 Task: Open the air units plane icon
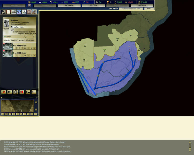(x=19, y=12)
